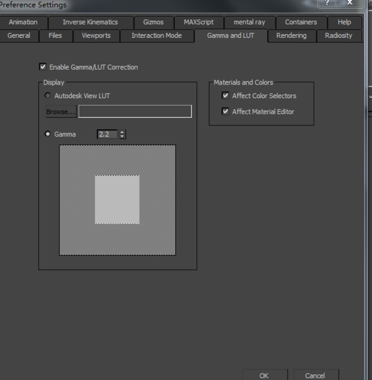Show the Gizmos tab
This screenshot has width=372, height=380.
click(x=153, y=22)
